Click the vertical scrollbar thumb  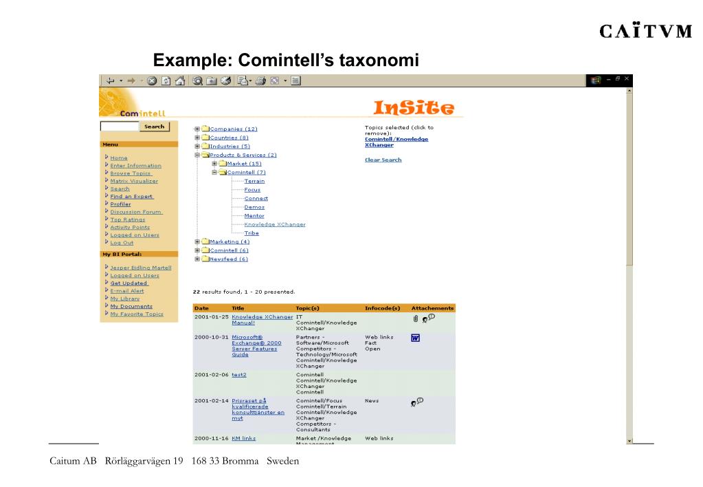(629, 179)
